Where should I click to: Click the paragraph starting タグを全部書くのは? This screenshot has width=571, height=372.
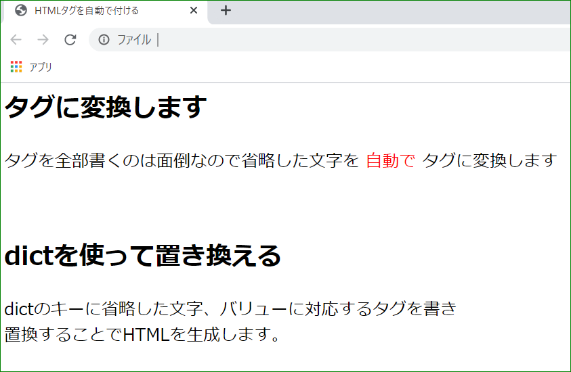(280, 160)
